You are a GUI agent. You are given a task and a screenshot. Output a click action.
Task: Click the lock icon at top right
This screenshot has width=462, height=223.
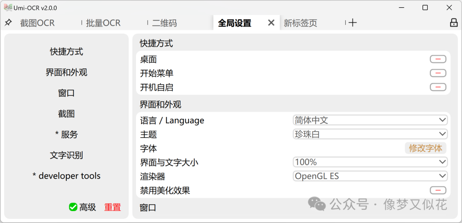[453, 23]
